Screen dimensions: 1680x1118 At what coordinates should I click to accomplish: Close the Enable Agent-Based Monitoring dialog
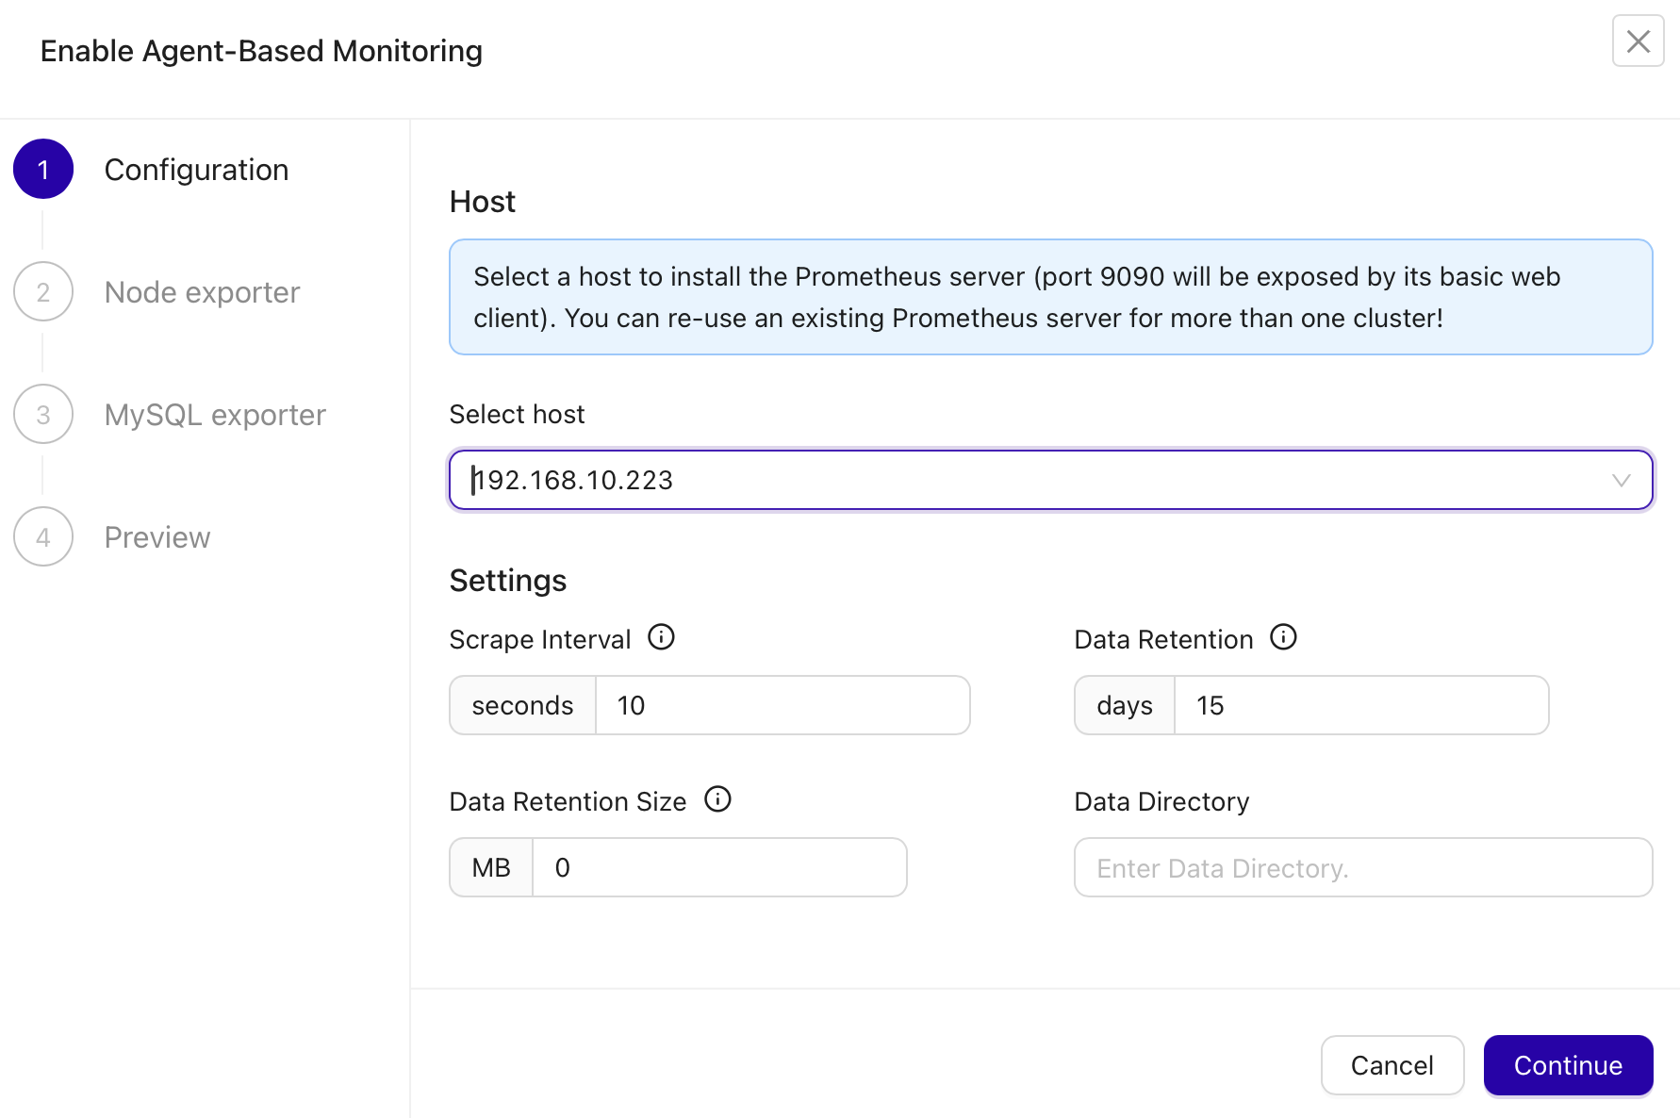coord(1638,41)
